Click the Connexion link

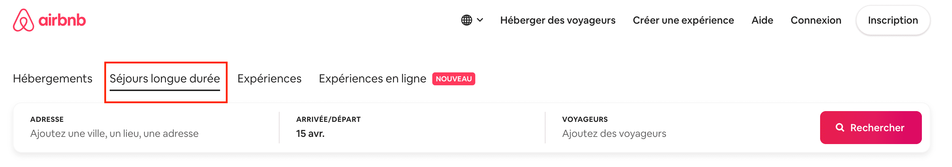click(x=816, y=20)
